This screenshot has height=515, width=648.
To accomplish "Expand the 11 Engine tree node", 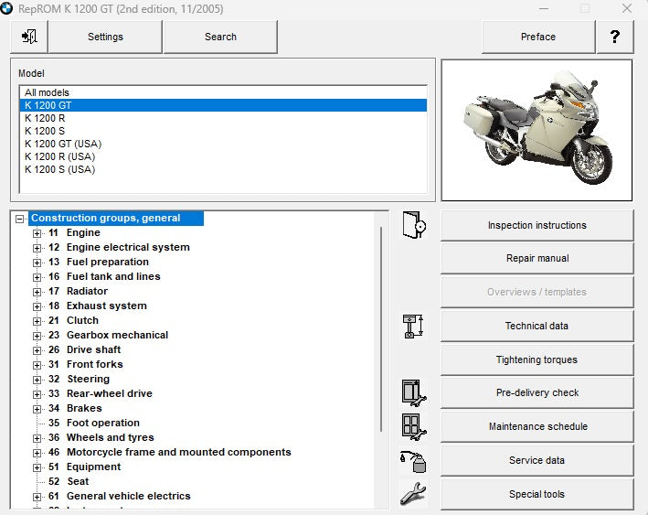I will (x=37, y=233).
